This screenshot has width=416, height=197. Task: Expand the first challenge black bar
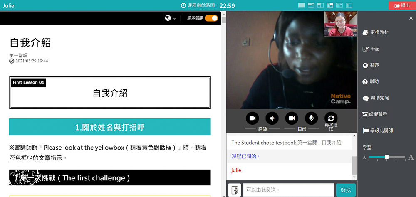tap(110, 177)
